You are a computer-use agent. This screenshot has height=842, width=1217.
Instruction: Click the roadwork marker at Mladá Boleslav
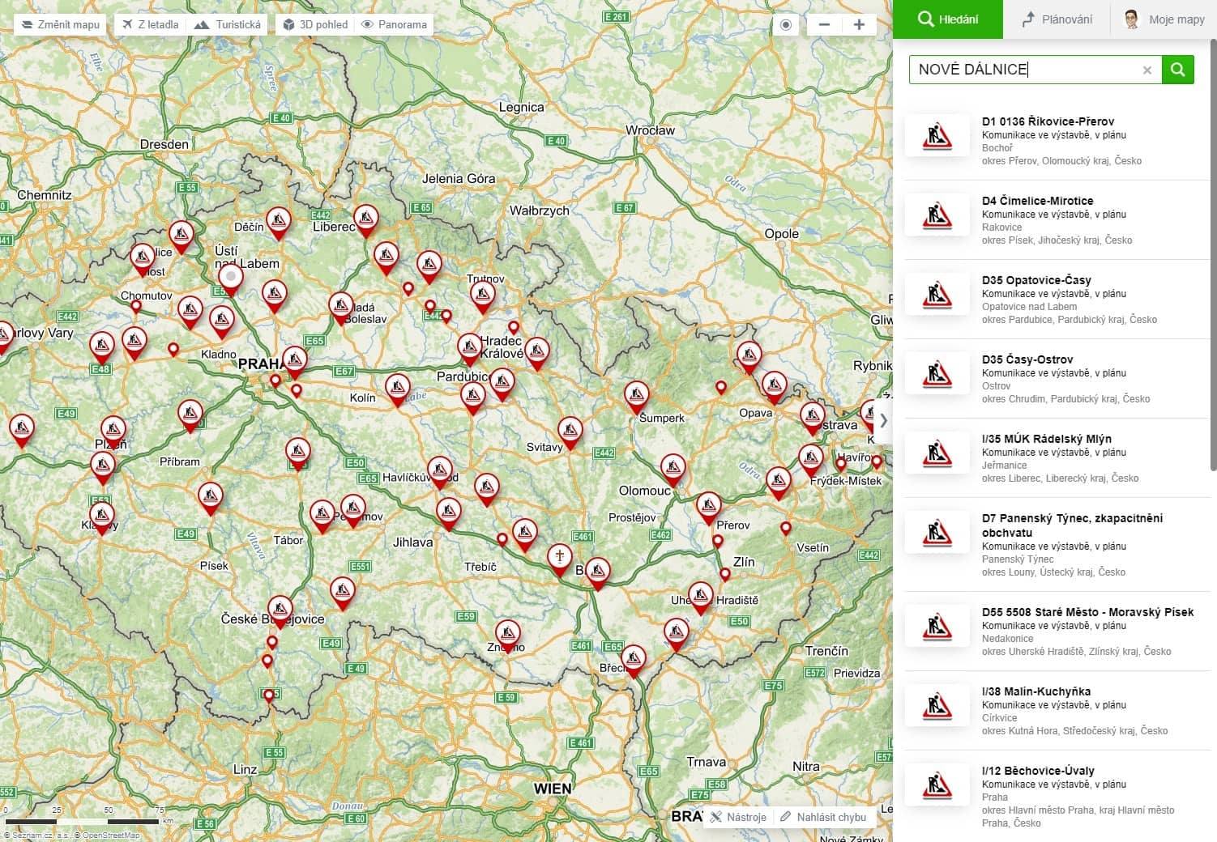click(341, 307)
